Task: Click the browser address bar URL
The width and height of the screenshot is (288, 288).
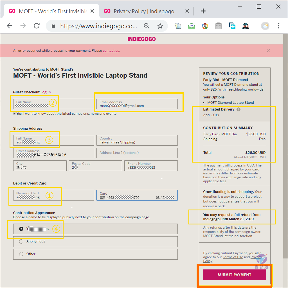Action: tap(99, 26)
